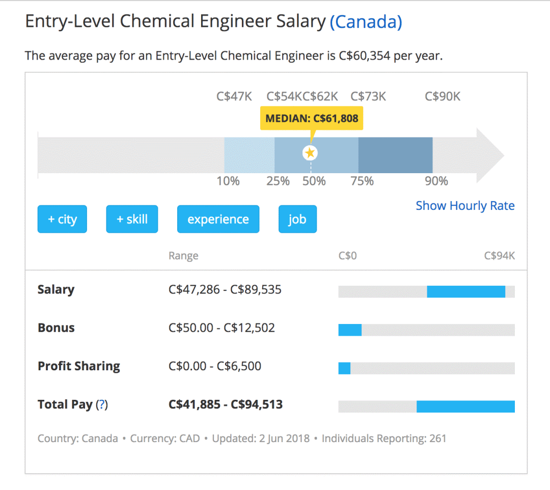Click the C$0.00 - C$6,500 range value
The image size is (550, 490).
[215, 366]
